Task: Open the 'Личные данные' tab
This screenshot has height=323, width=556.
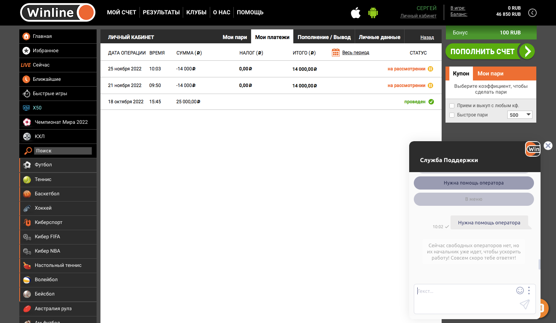Action: (x=379, y=37)
